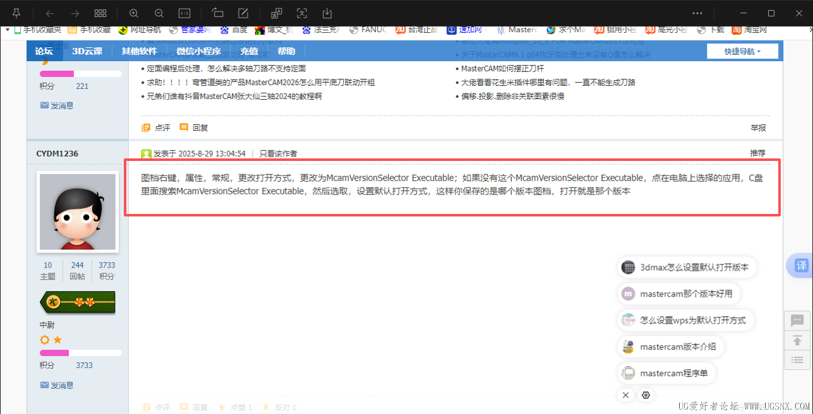This screenshot has height=414, width=813.
Task: Click 回复 below the related threads list
Action: point(194,127)
